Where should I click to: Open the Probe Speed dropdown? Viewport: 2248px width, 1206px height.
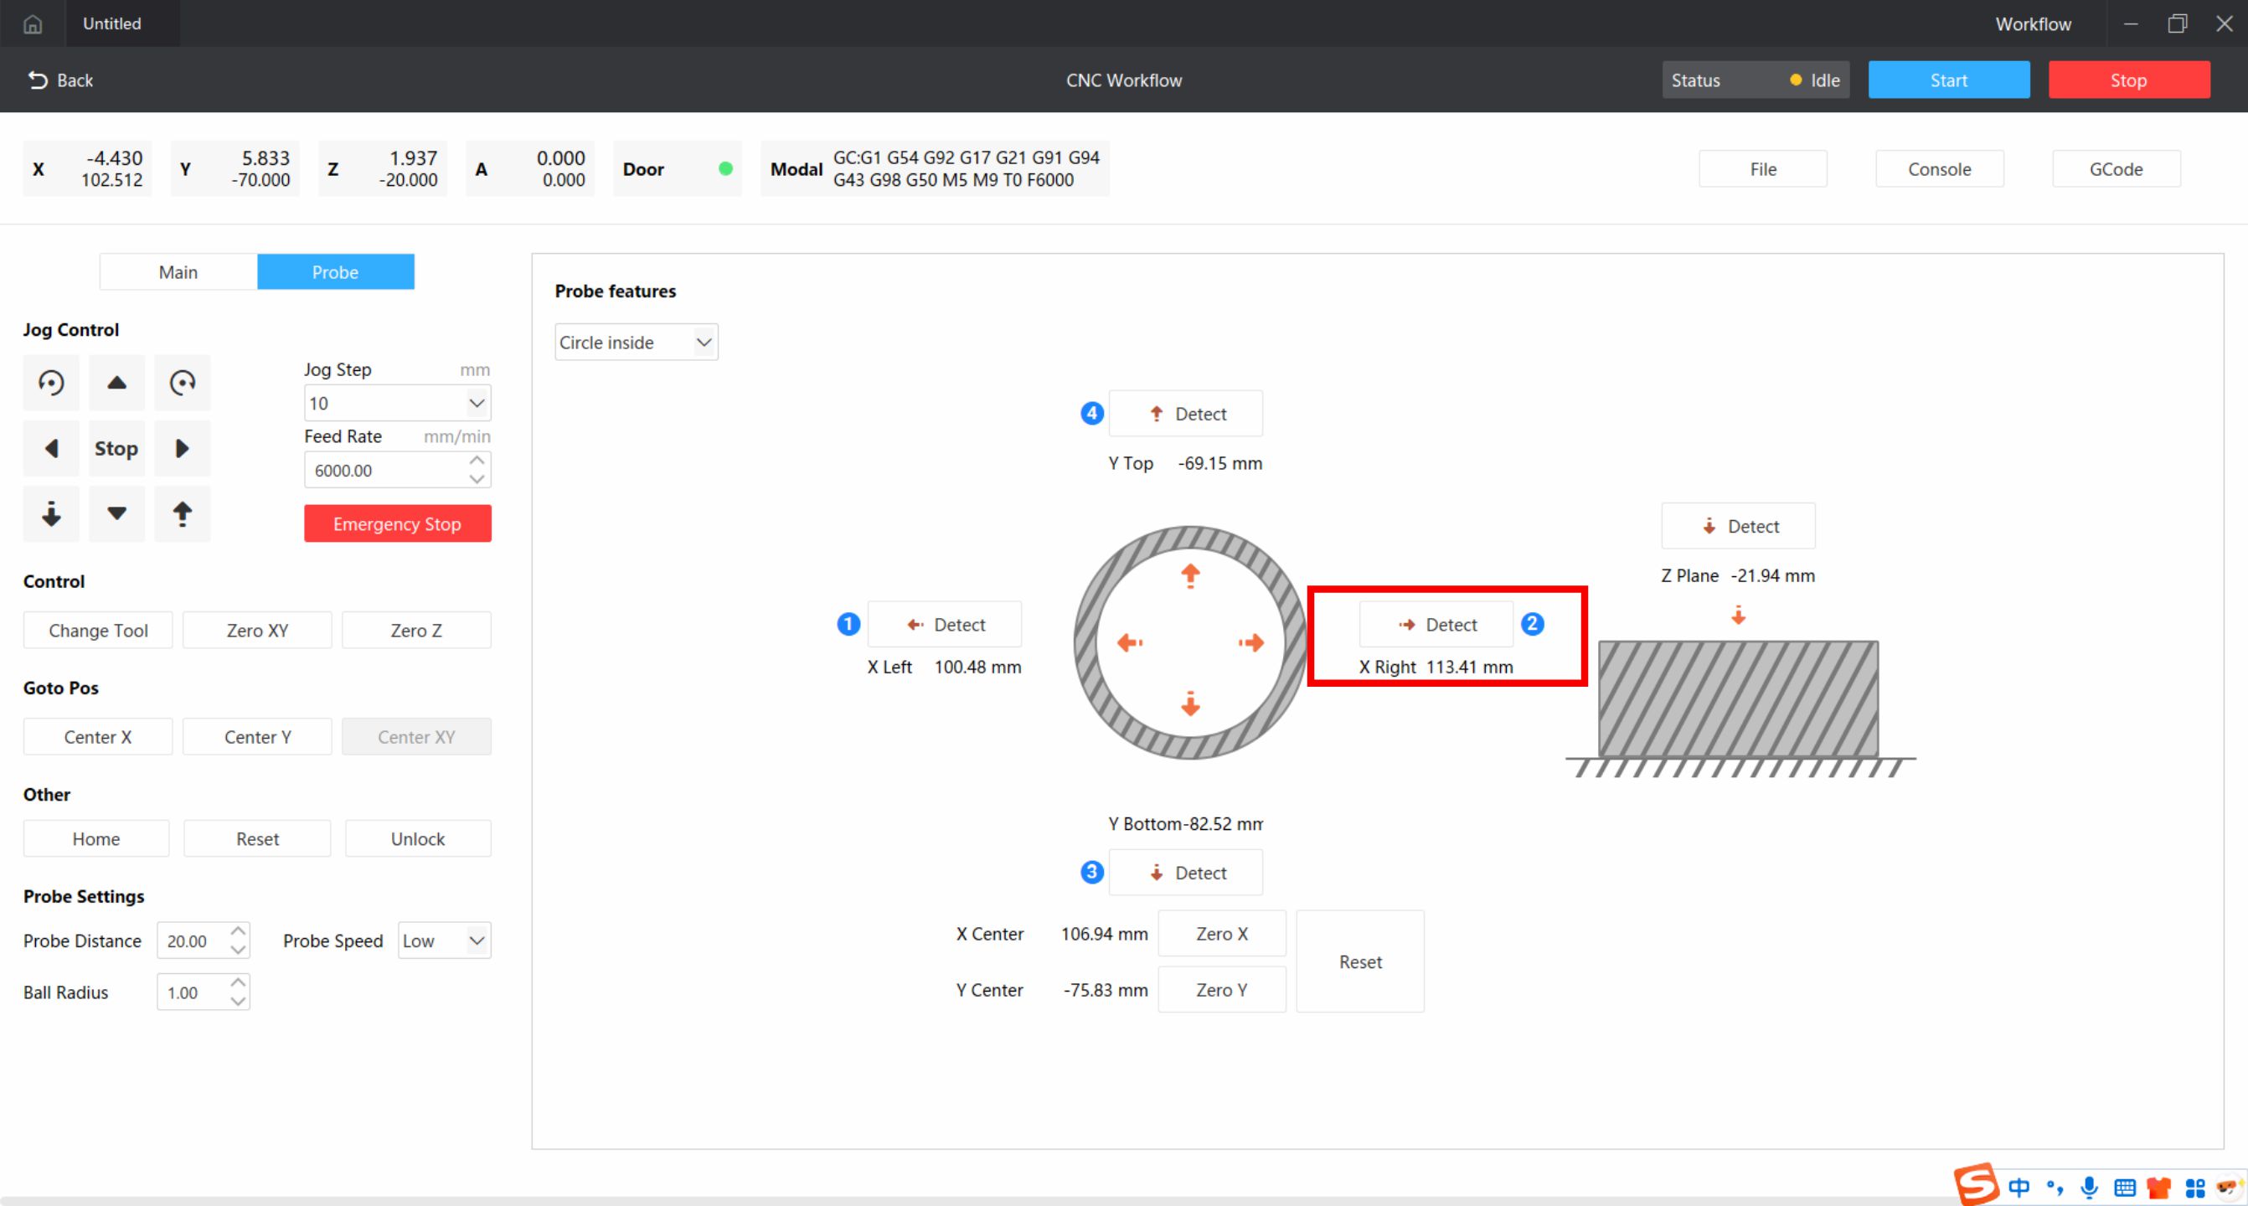coord(443,940)
